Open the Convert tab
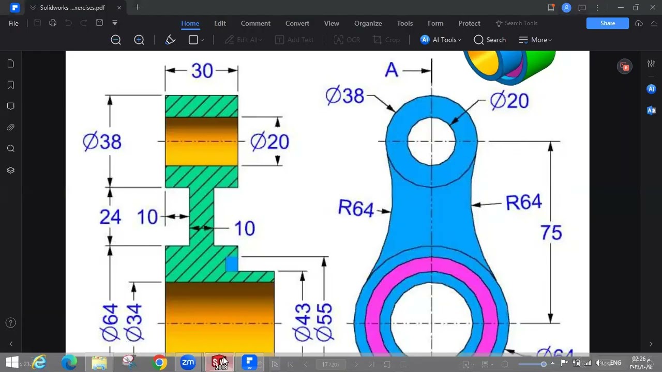Viewport: 662px width, 372px height. pos(297,23)
